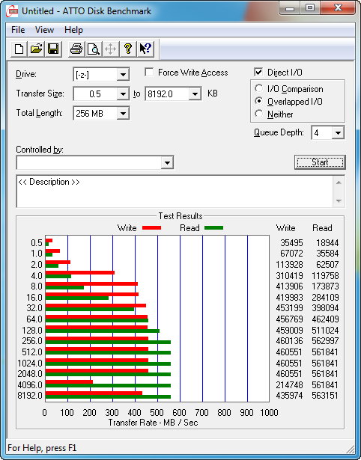Click the write value 35495

291,243
